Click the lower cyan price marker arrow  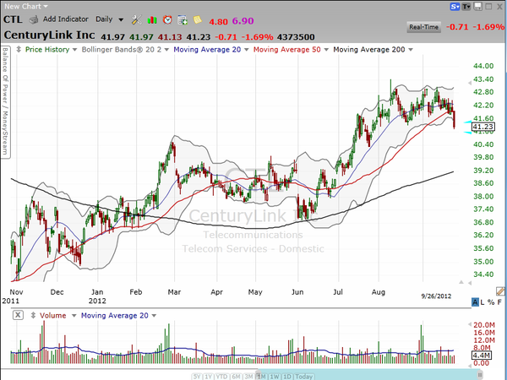[467, 133]
